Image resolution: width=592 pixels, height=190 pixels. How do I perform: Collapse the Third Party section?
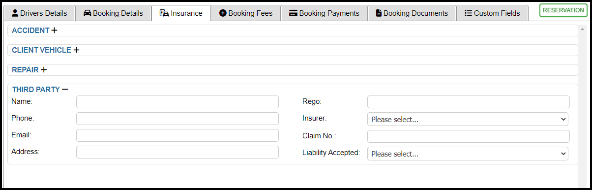(x=65, y=90)
